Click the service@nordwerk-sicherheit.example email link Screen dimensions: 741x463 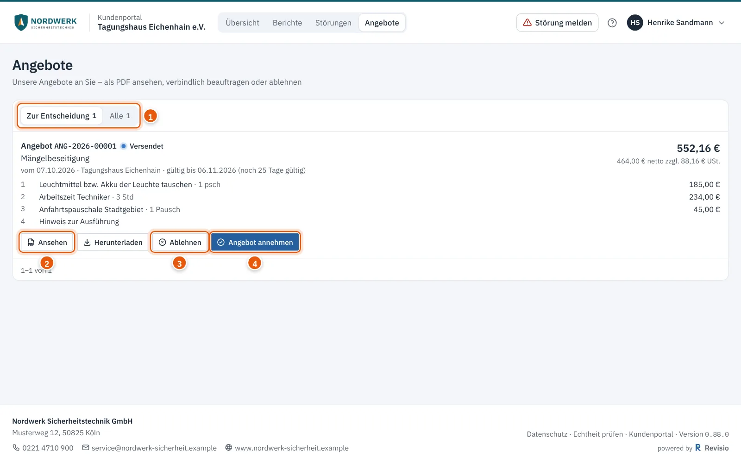154,448
